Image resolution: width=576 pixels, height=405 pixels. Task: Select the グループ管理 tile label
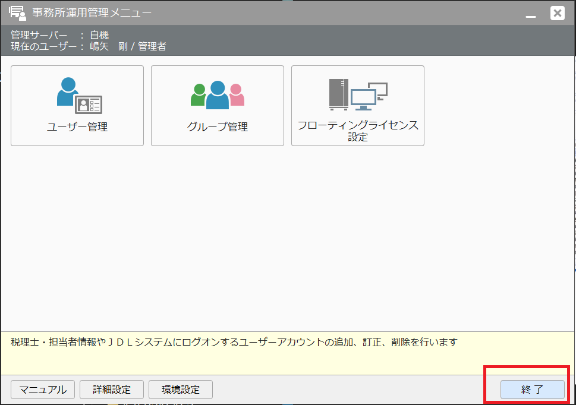point(218,126)
